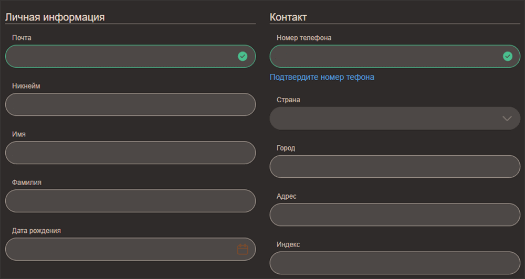The height and width of the screenshot is (279, 525).
Task: Select the Имя text field
Action: point(130,153)
